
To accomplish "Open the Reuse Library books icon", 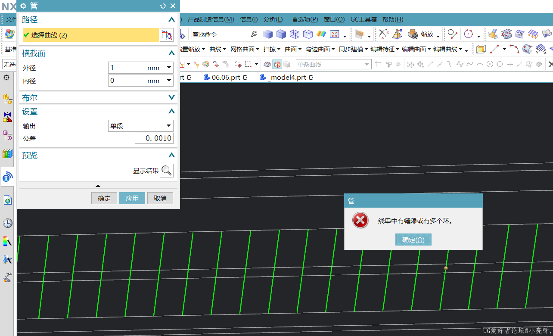I will click(8, 154).
